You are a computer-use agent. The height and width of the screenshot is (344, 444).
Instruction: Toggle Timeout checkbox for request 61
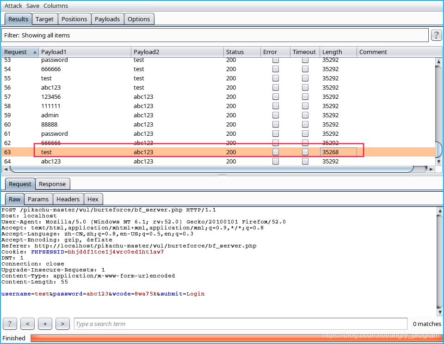click(x=305, y=133)
